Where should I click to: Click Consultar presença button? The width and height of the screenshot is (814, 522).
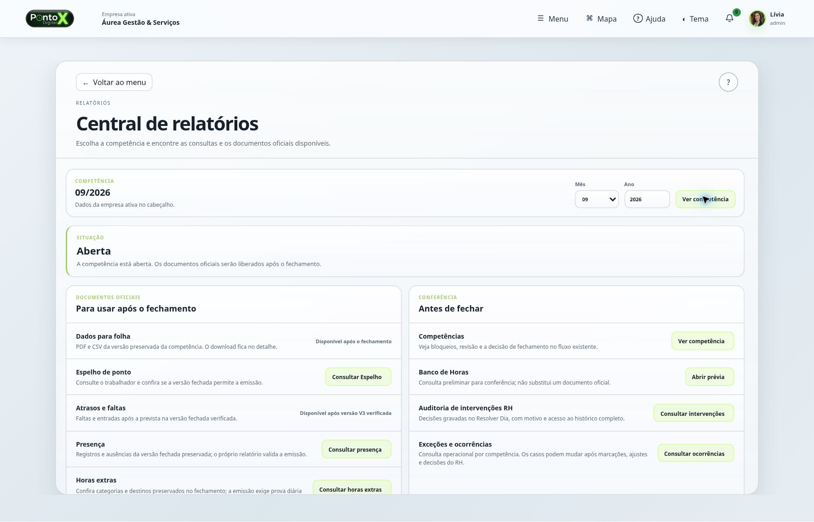pos(356,449)
